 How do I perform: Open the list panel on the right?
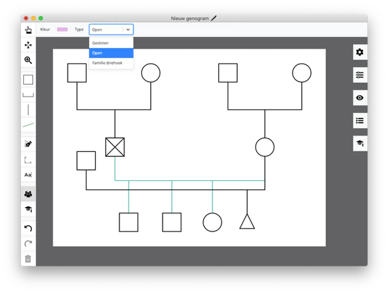click(x=360, y=121)
